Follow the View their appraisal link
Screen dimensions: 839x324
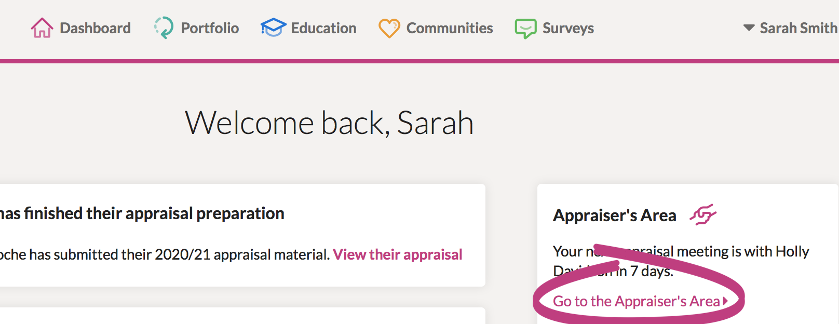tap(398, 254)
